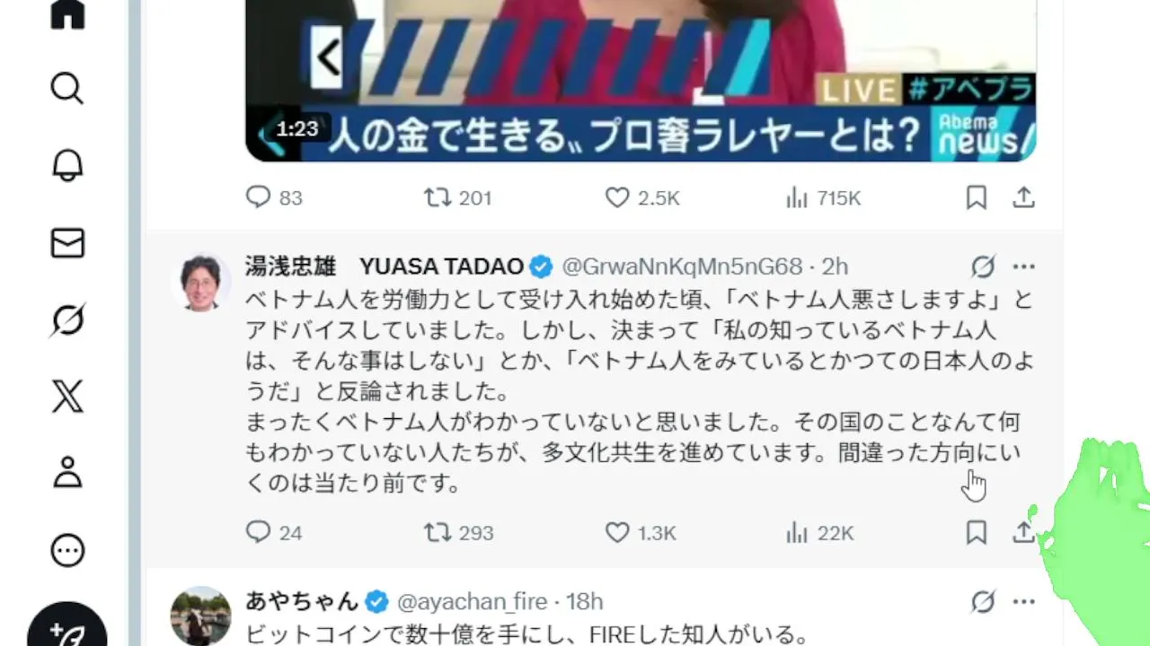
Task: Like the YUASA TADAO post with 1.3K likes
Action: tap(641, 533)
